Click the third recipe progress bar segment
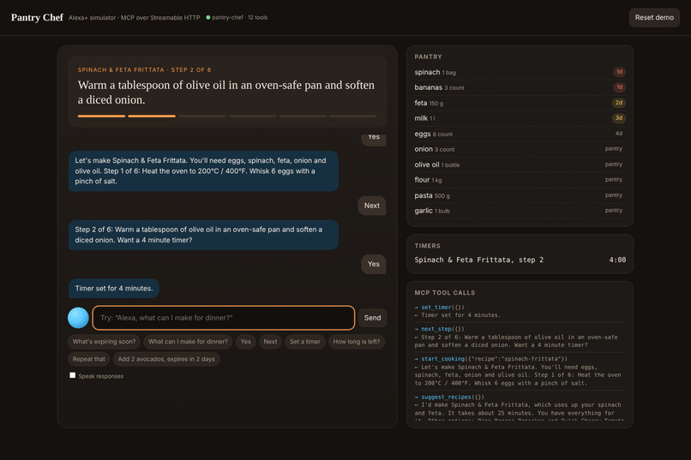691x460 pixels. 202,116
